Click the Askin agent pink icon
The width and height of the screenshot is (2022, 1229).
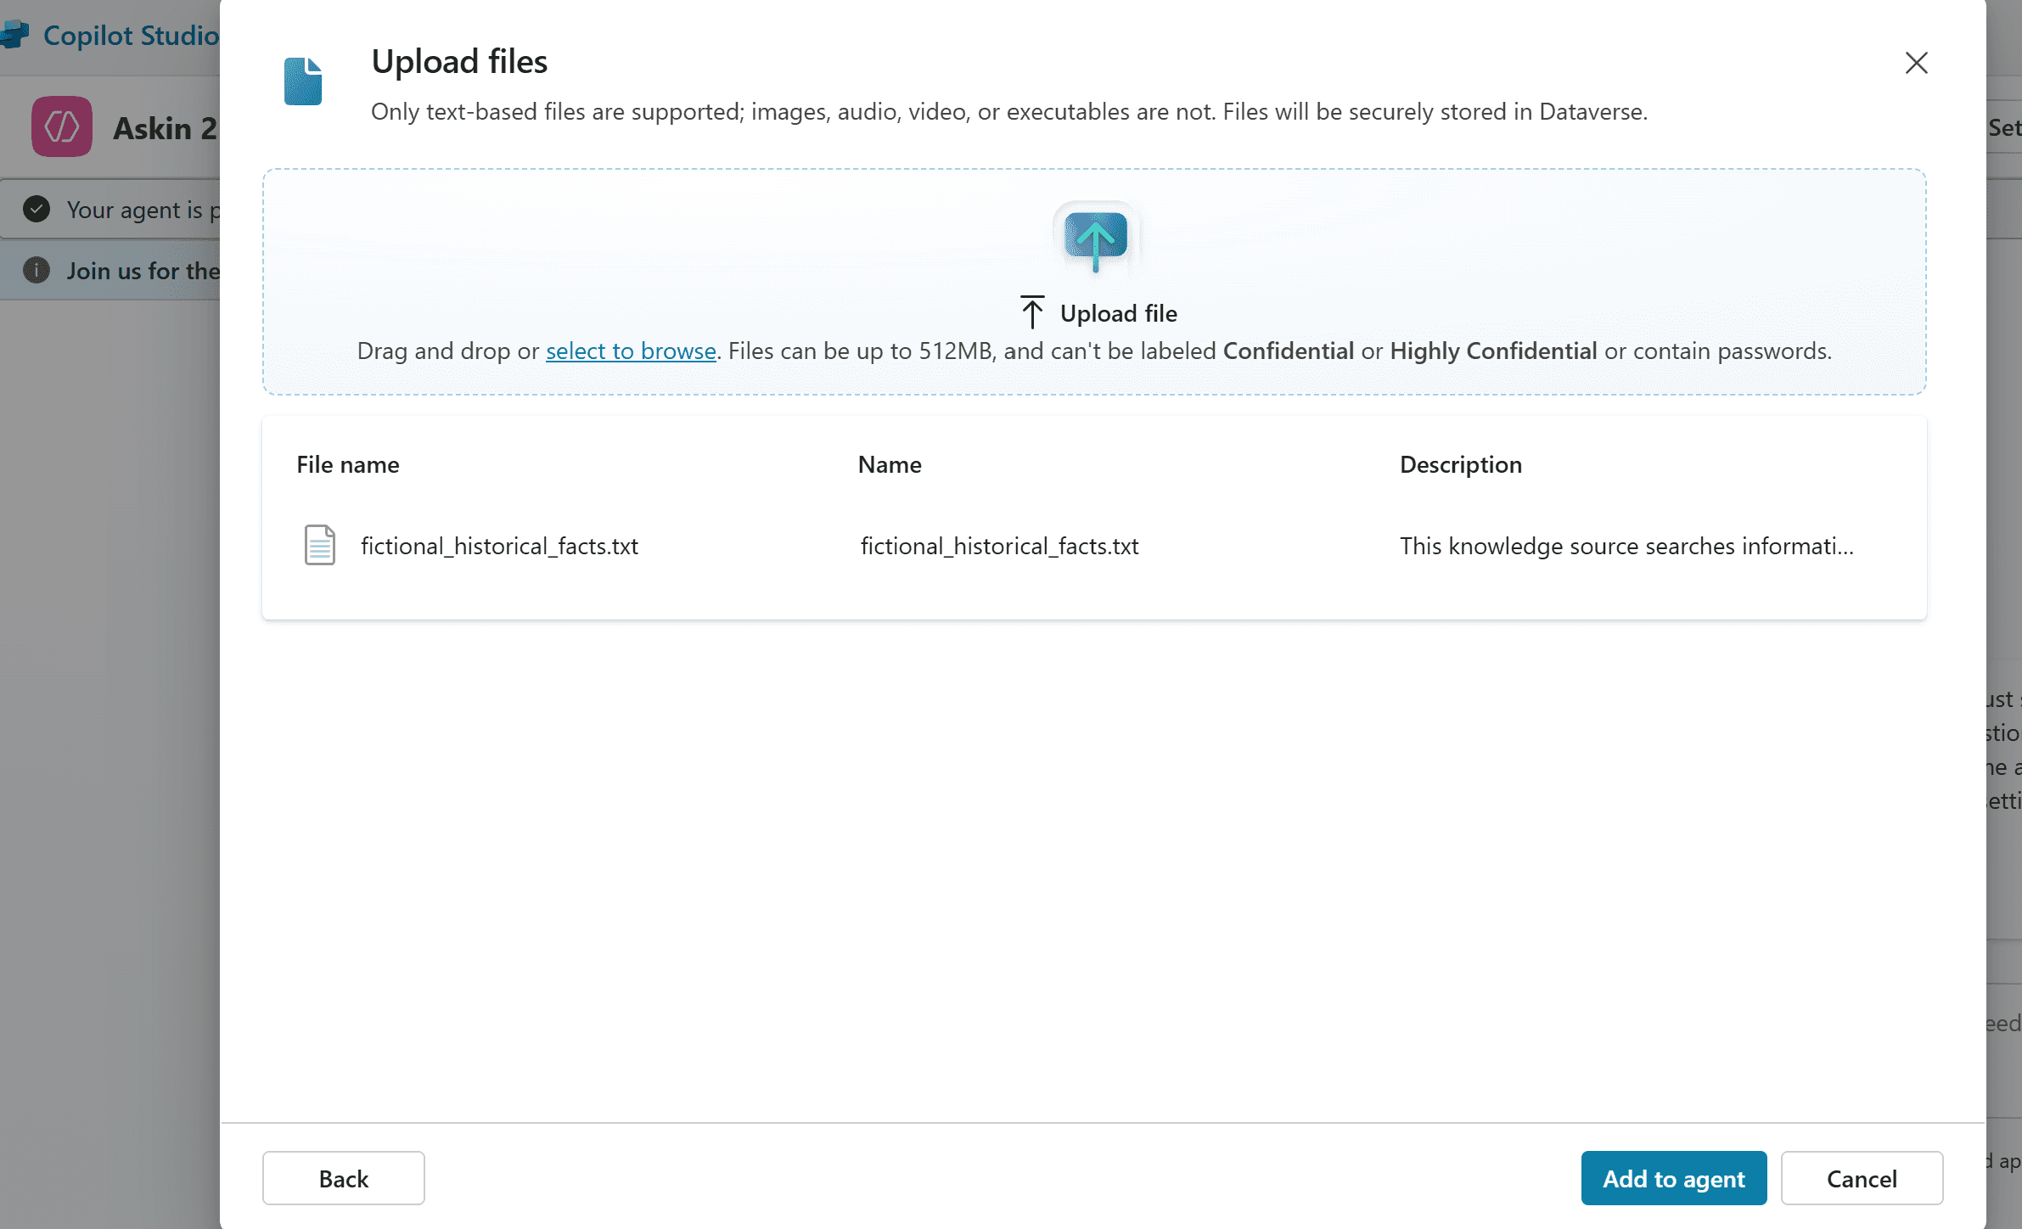[62, 126]
